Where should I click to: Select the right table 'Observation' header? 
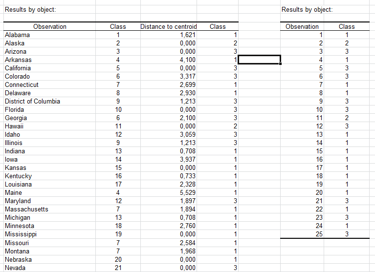point(302,26)
